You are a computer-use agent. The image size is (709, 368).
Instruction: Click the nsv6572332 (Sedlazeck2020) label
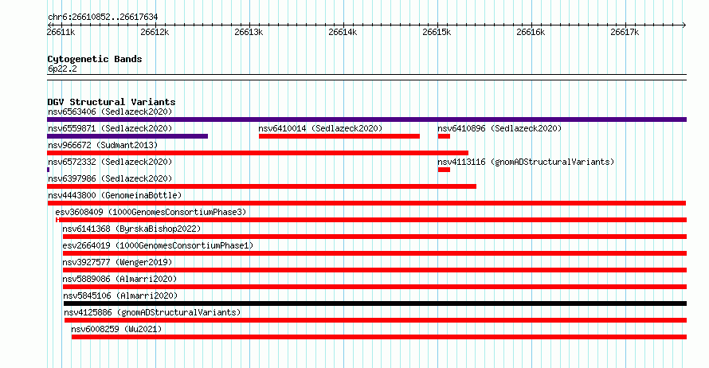coord(110,162)
